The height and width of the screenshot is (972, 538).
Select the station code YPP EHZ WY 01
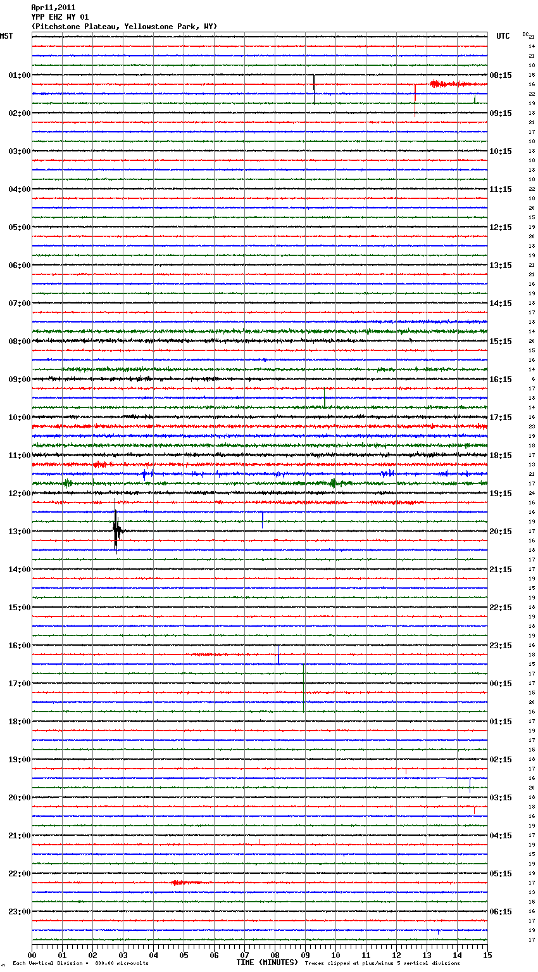(60, 17)
